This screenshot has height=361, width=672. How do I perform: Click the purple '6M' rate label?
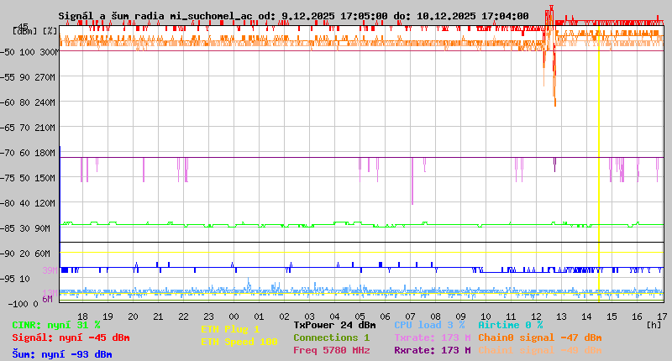click(x=47, y=299)
